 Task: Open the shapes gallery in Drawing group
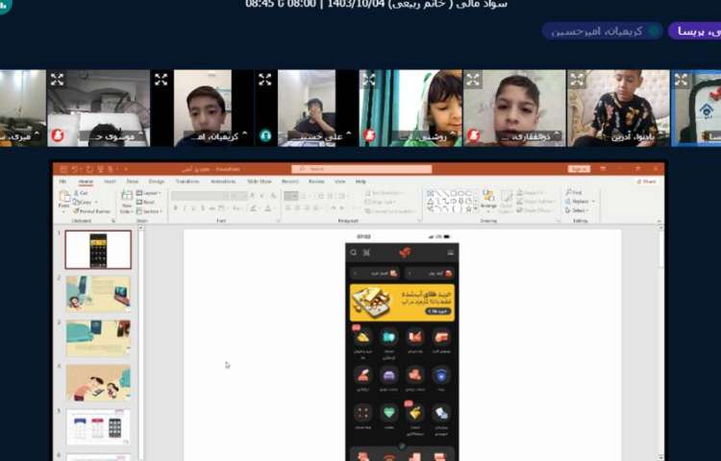click(x=451, y=202)
